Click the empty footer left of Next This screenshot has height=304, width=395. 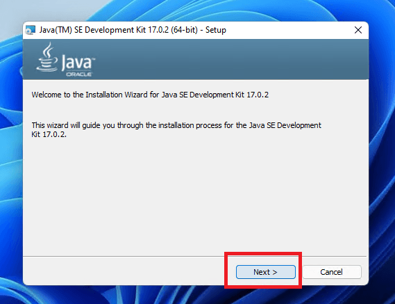pos(124,271)
